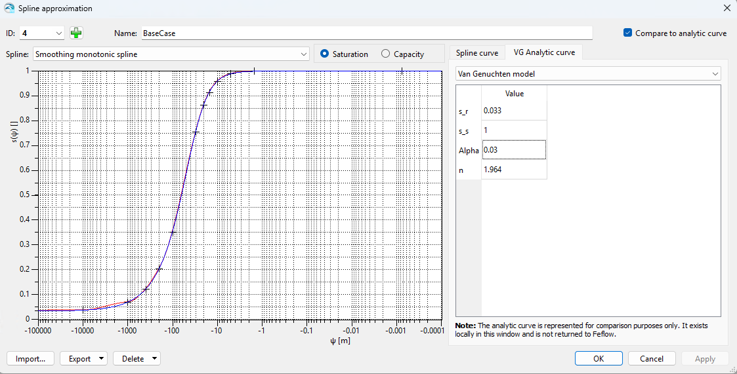
Task: Click the green plus add-ID icon
Action: click(x=77, y=33)
